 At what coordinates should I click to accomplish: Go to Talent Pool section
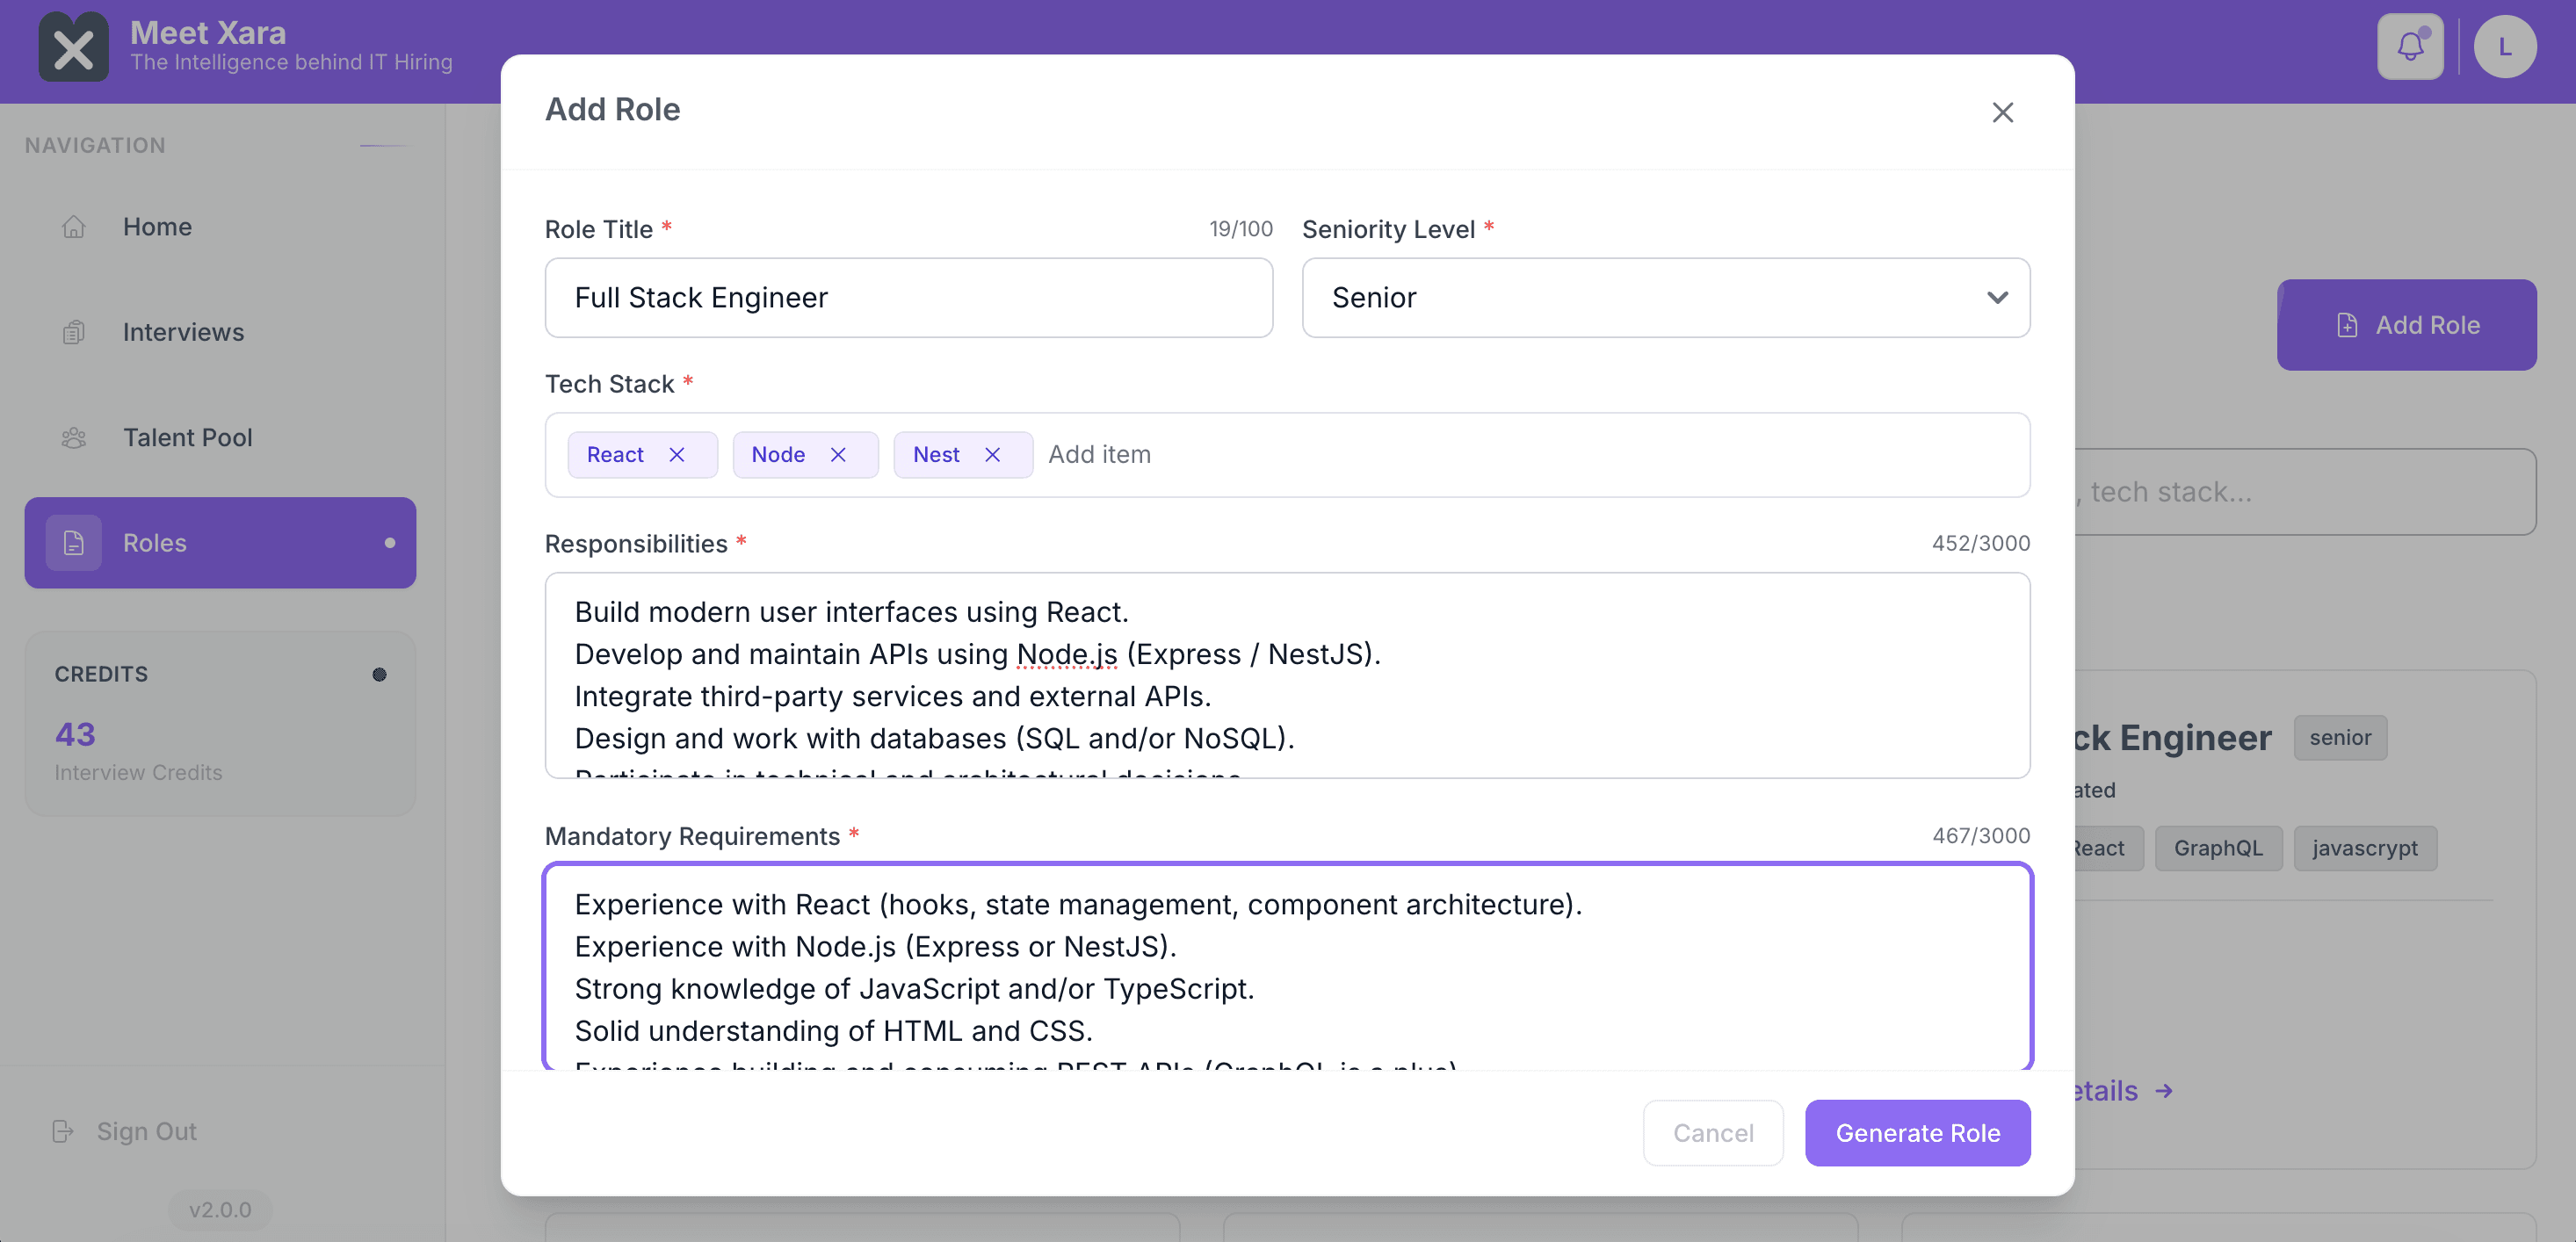pos(187,437)
